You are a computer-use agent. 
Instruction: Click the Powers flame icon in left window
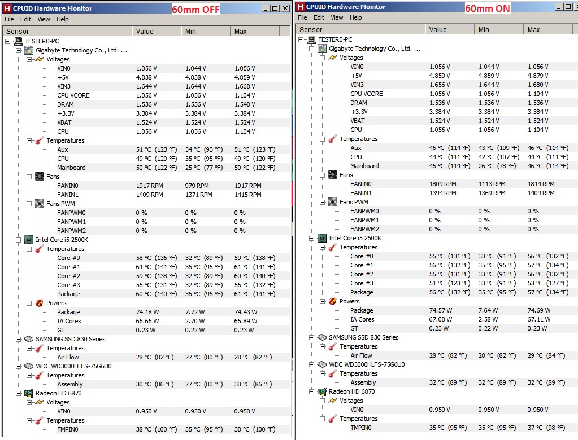point(40,303)
